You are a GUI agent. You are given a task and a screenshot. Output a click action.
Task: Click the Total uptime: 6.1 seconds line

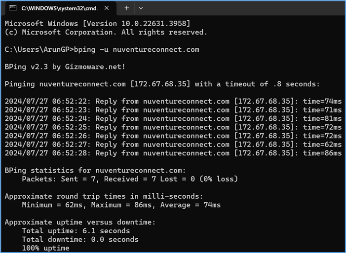tap(76, 231)
